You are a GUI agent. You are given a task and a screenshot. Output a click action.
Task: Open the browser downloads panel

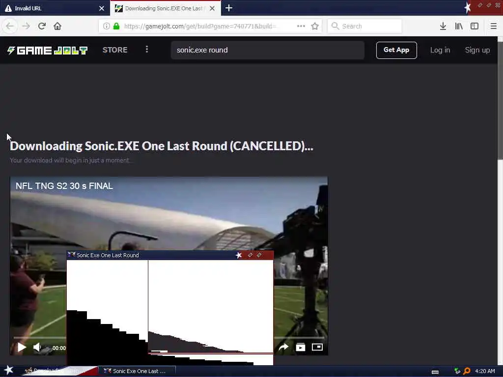click(443, 26)
